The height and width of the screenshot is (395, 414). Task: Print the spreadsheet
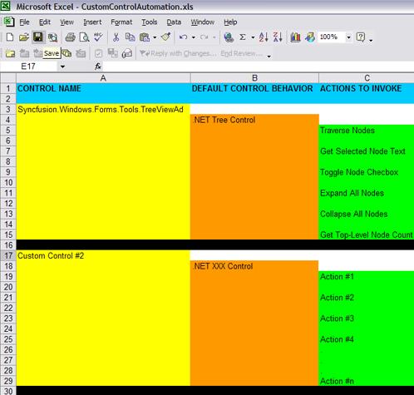coord(70,37)
